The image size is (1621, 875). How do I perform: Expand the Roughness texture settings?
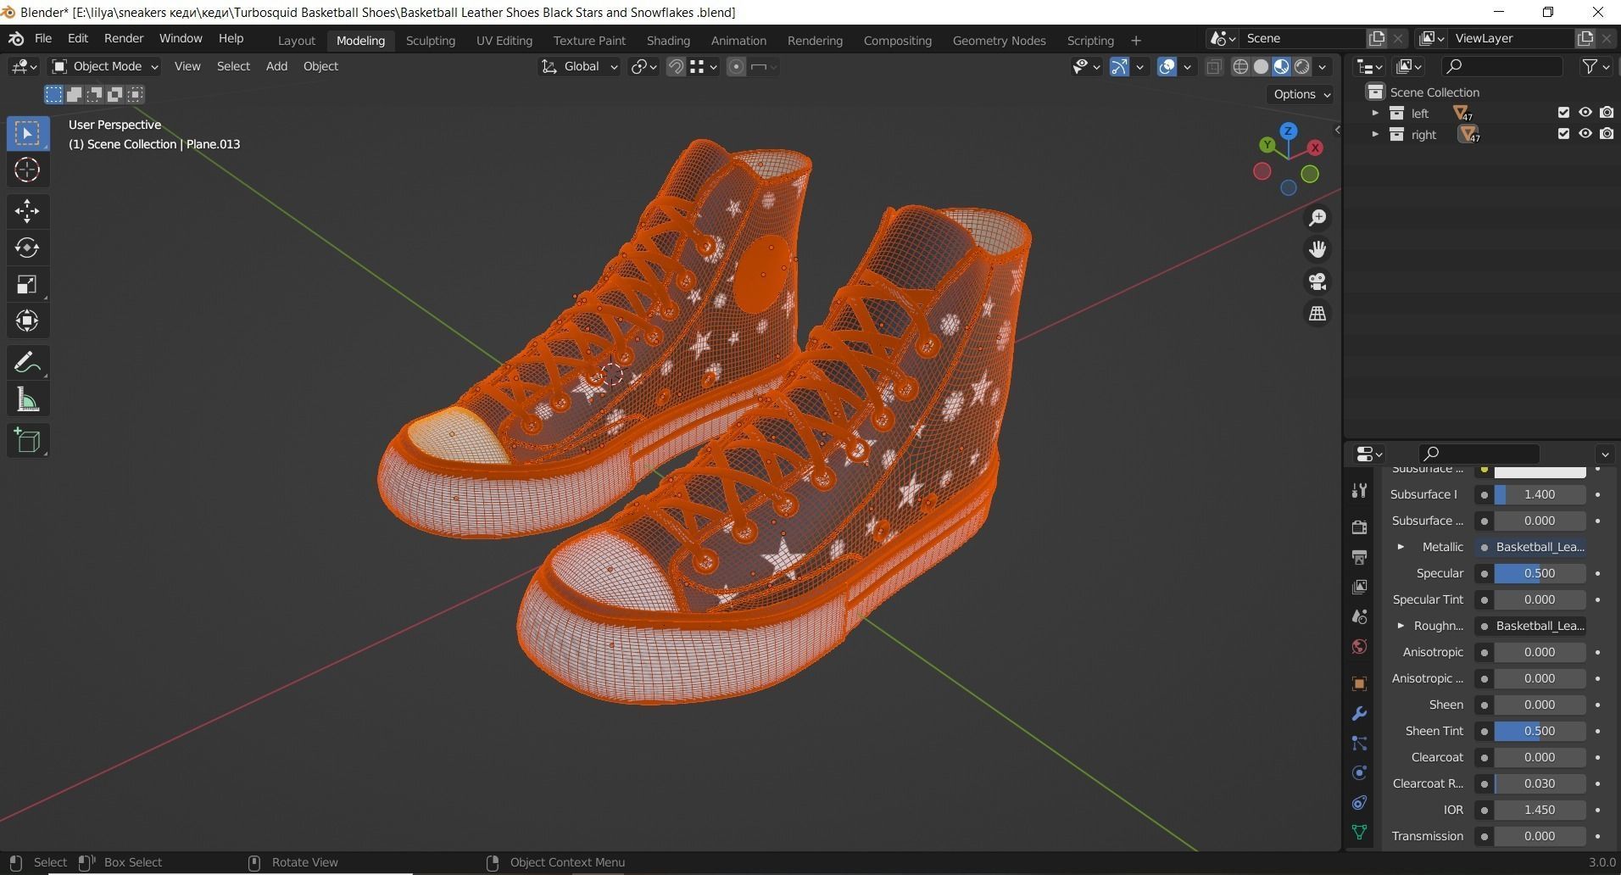click(1401, 626)
